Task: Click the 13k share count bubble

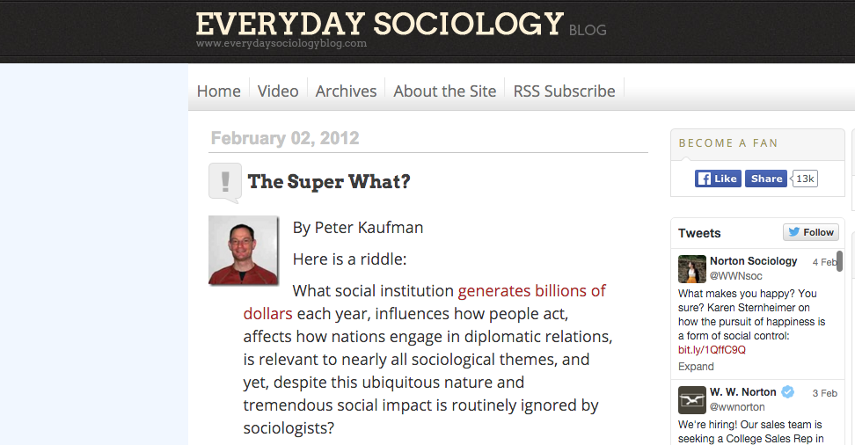Action: pos(806,179)
